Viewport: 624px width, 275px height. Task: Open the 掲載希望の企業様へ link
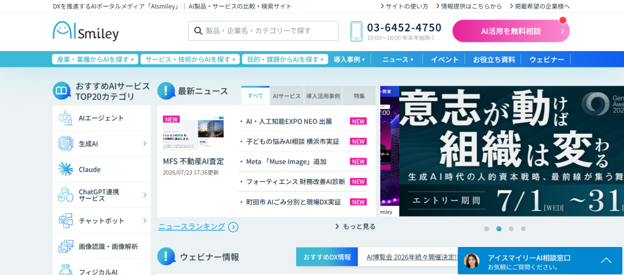(540, 6)
